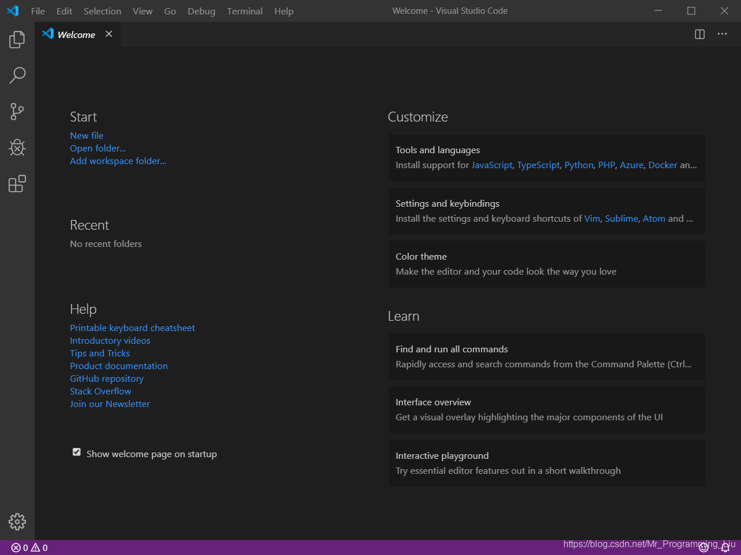Open the Manage gear icon
Viewport: 741px width, 555px height.
point(17,522)
